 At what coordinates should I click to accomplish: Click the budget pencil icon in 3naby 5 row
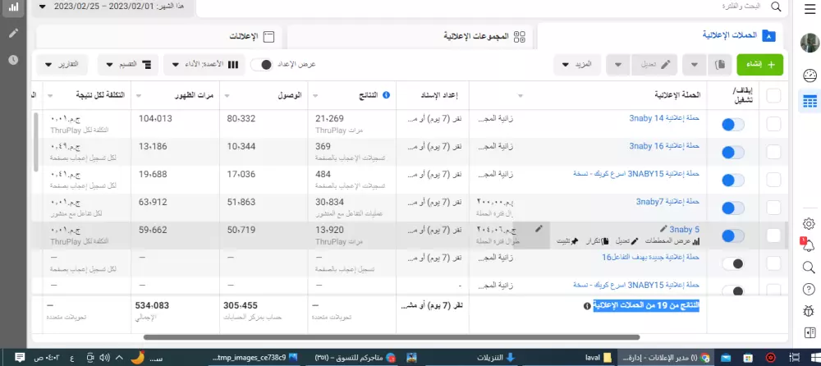pos(539,229)
